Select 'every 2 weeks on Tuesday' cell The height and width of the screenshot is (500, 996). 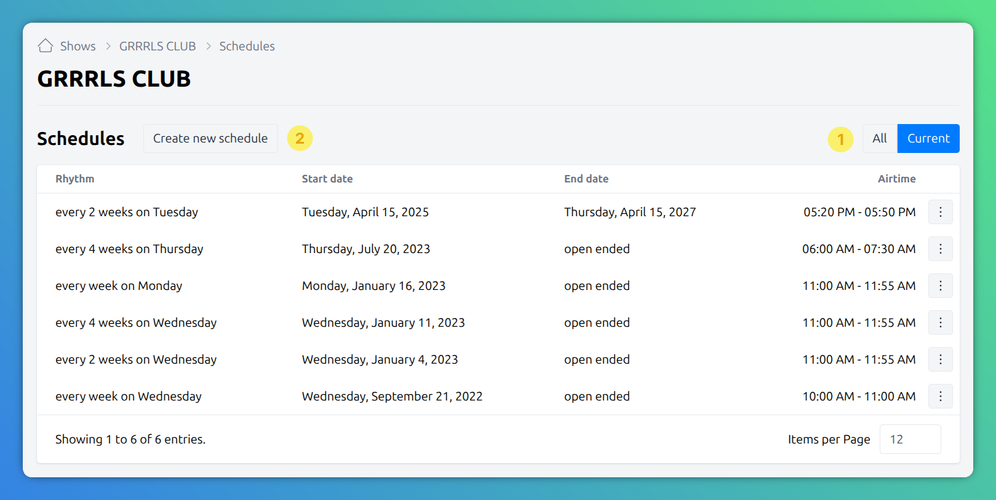click(127, 212)
